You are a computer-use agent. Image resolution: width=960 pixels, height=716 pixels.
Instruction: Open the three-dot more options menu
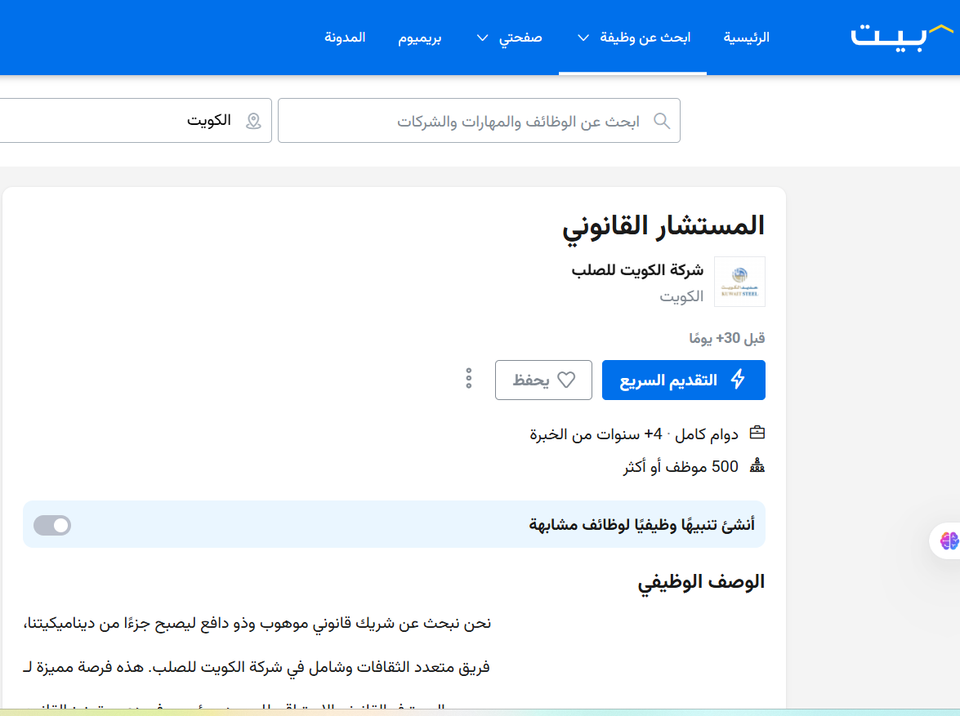[469, 379]
